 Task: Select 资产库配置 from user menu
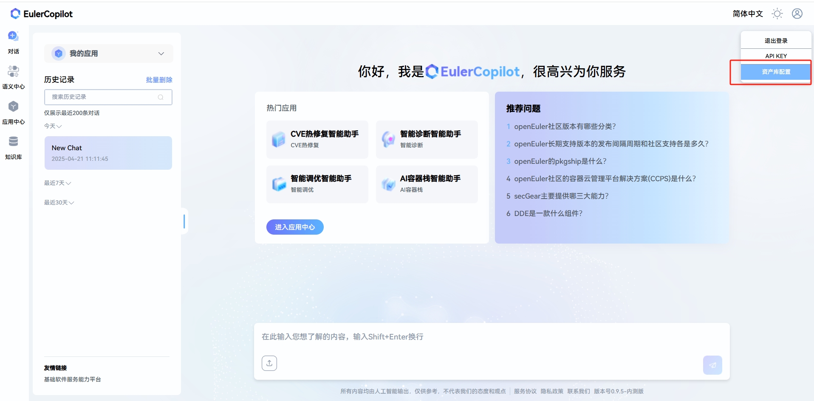[776, 72]
